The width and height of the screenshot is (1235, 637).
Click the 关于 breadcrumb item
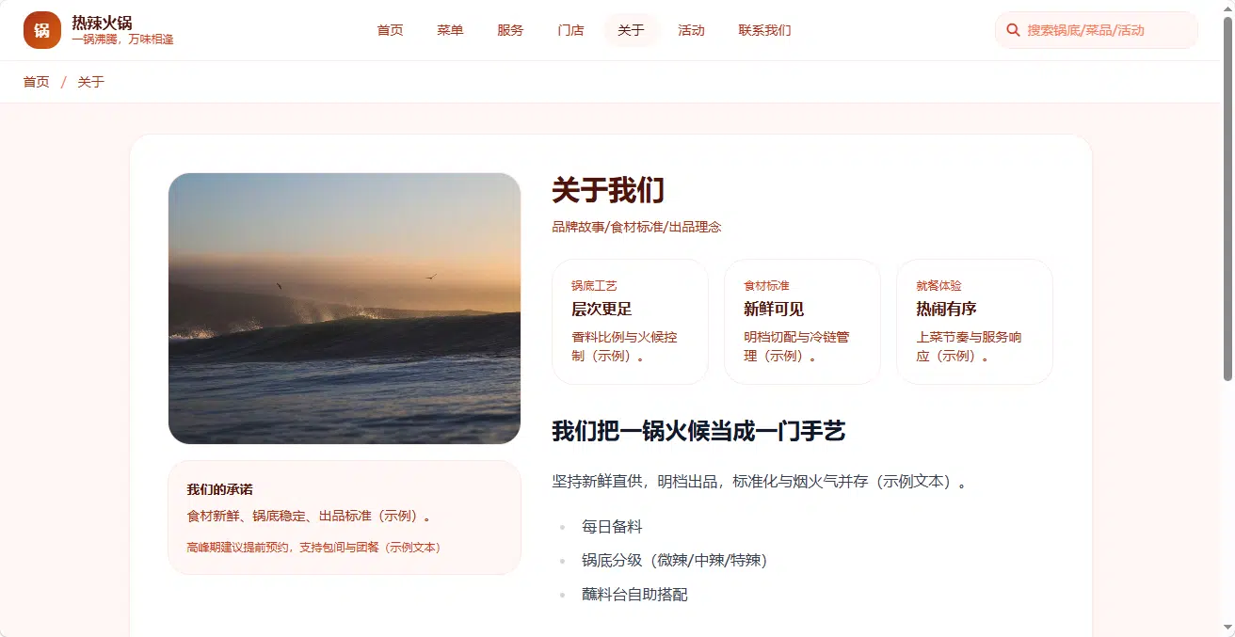[x=90, y=82]
